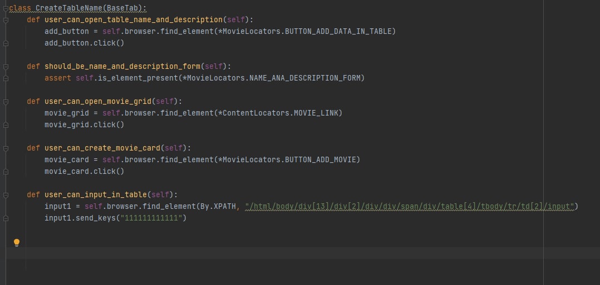The image size is (600, 285).
Task: Fold the user_can_open_table_name_and_description method
Action: 6,20
